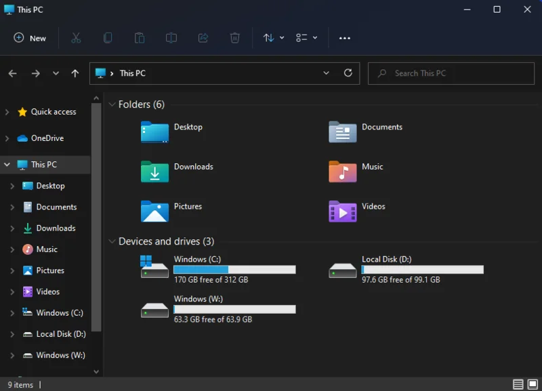This screenshot has width=542, height=391.
Task: Click the Rename icon in the toolbar
Action: pyautogui.click(x=171, y=38)
